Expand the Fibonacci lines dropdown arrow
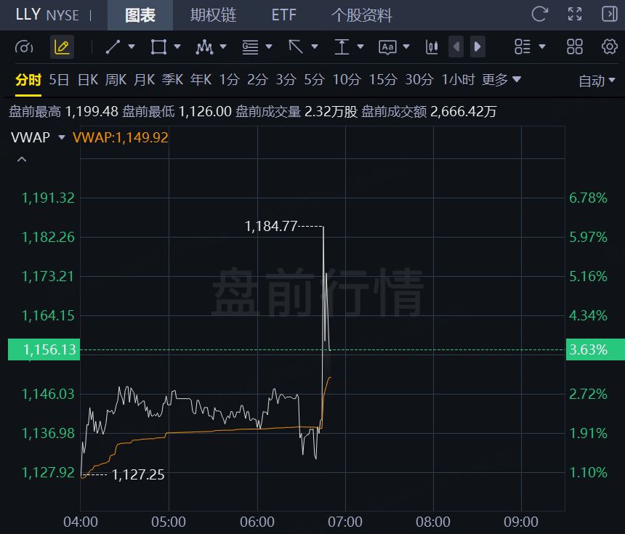This screenshot has width=625, height=534. [x=269, y=47]
